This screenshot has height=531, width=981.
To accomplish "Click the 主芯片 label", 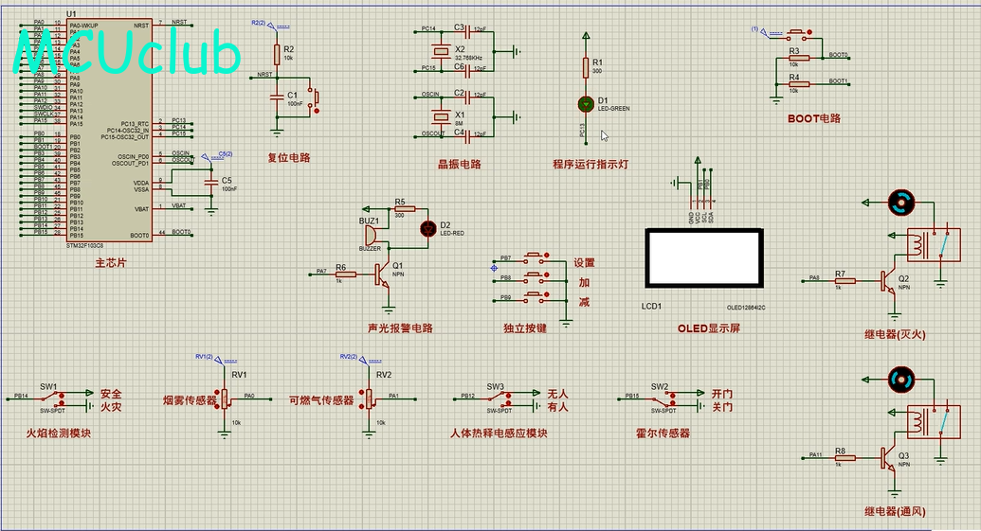I will pos(111,263).
